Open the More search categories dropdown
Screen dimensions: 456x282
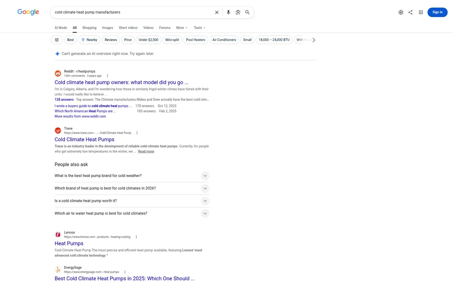(182, 28)
